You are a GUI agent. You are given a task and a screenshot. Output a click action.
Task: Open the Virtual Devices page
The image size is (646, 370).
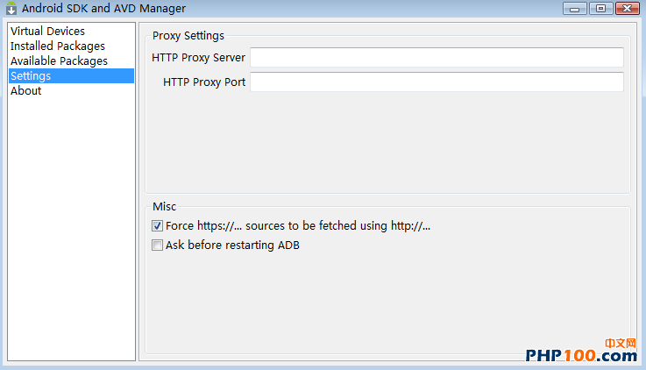[x=71, y=32]
